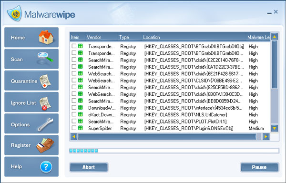The width and height of the screenshot is (286, 183).
Task: Click green registry icon in 708BE496 row
Action: coord(80,80)
